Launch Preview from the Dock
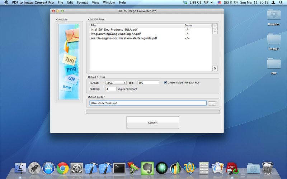Screen dimensions: 287x179 tap(218, 168)
